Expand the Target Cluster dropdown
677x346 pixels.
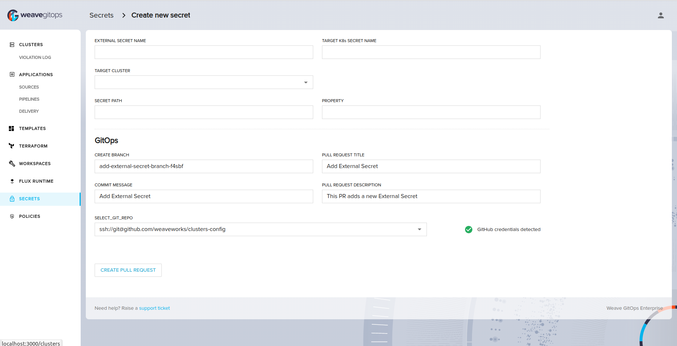[204, 82]
